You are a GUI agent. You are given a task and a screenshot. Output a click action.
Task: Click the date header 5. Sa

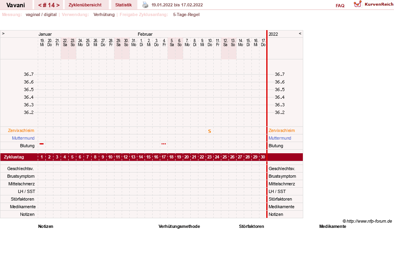tap(171, 43)
